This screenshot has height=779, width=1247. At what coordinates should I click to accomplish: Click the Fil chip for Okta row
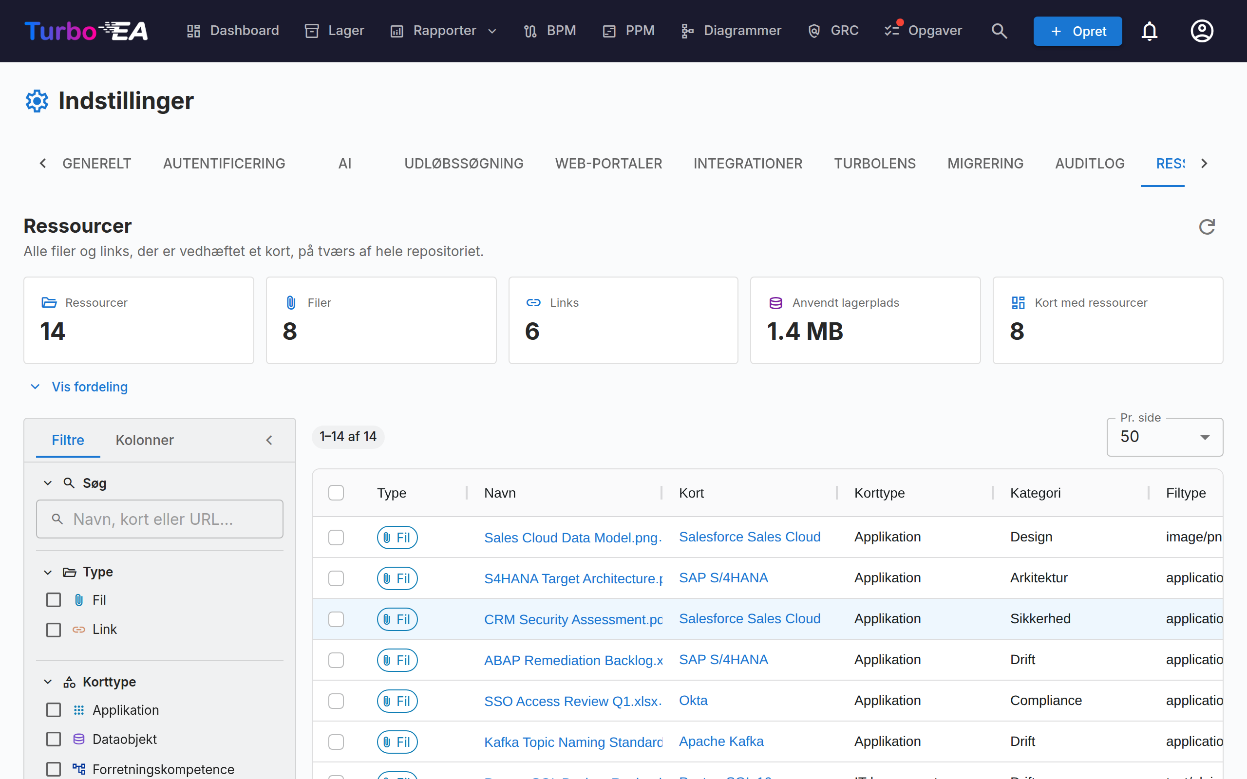[x=397, y=701]
